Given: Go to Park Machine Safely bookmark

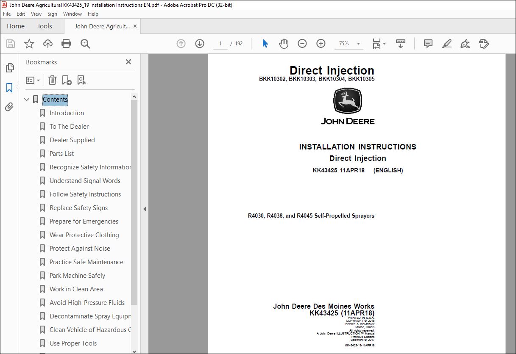Looking at the screenshot, I should (x=77, y=276).
